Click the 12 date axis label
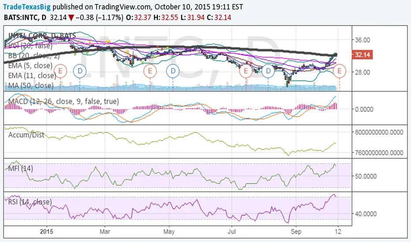 click(338, 232)
